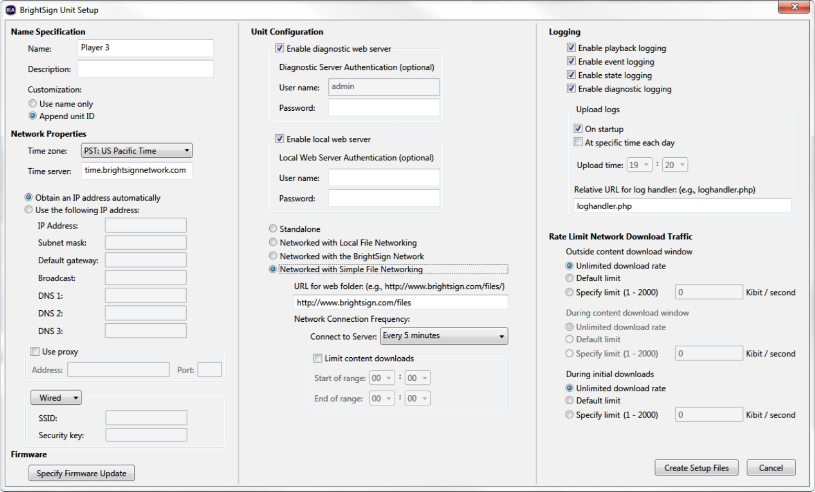Uncheck Enable diagnostic web server
Viewport: 815px width, 492px height.
[x=280, y=49]
